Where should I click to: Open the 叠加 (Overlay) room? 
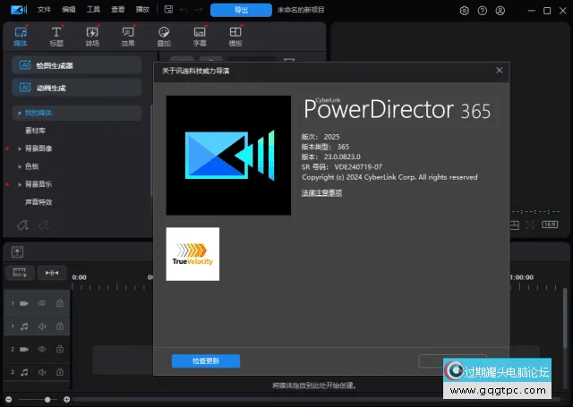163,36
